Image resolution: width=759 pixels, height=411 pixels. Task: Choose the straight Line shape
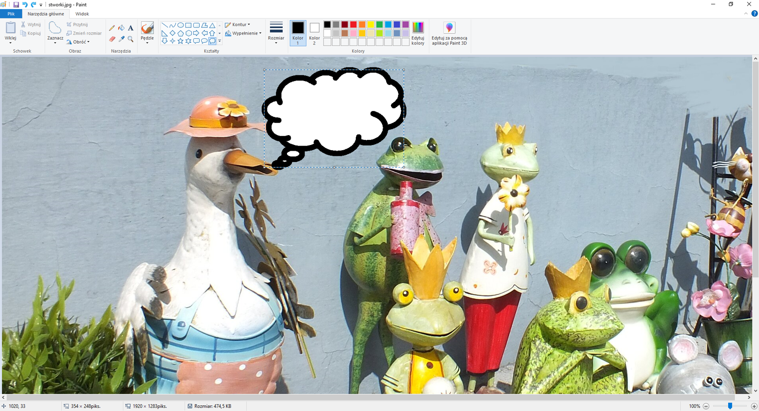click(165, 25)
